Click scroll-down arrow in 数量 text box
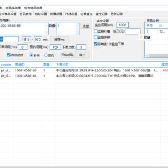 pyautogui.click(x=77, y=32)
